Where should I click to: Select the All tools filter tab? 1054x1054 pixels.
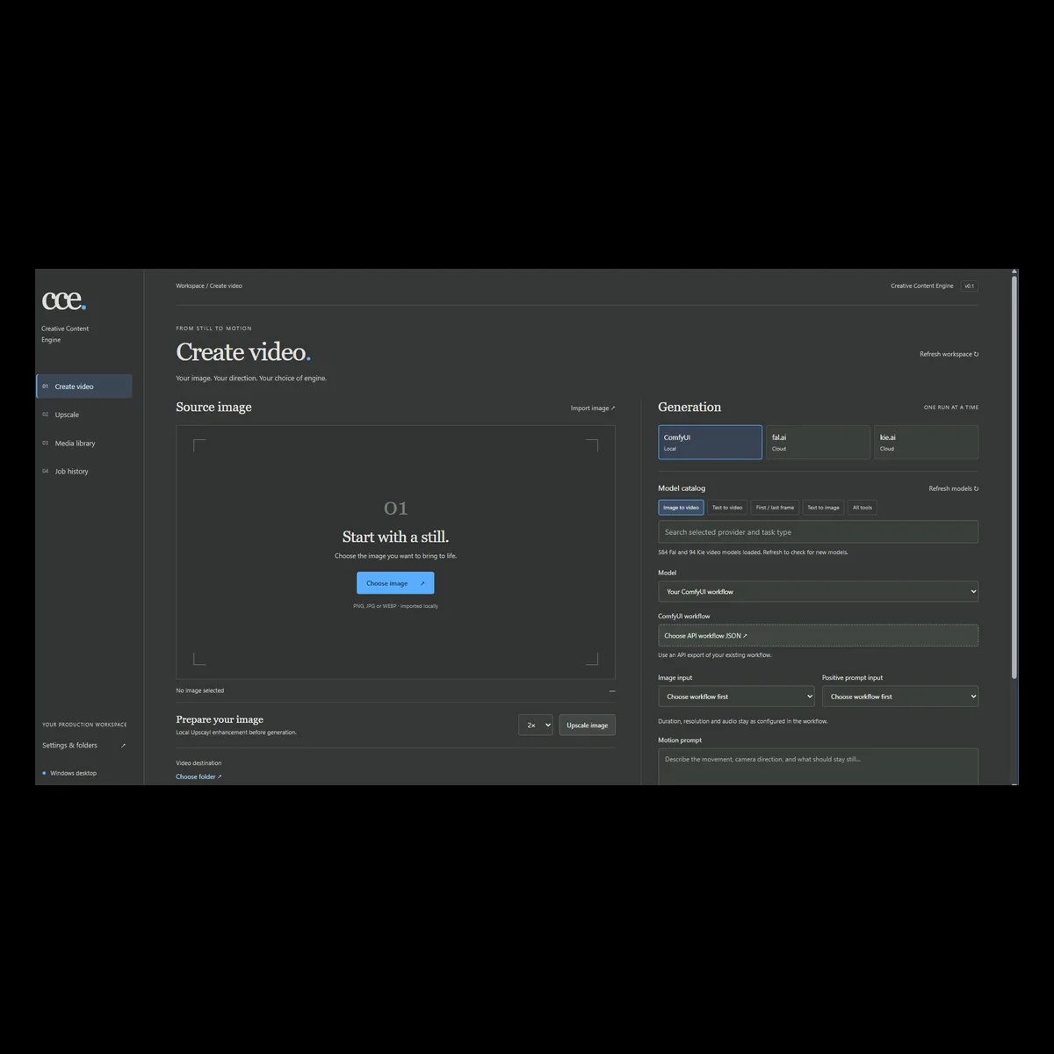(863, 508)
